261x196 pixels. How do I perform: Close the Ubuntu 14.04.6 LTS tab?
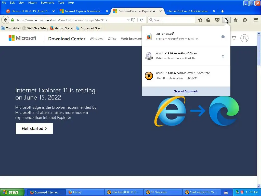(x=54, y=11)
